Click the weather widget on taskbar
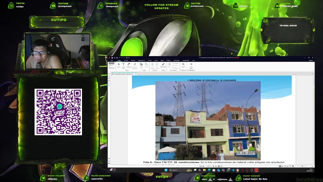The height and width of the screenshot is (182, 323). (113, 170)
